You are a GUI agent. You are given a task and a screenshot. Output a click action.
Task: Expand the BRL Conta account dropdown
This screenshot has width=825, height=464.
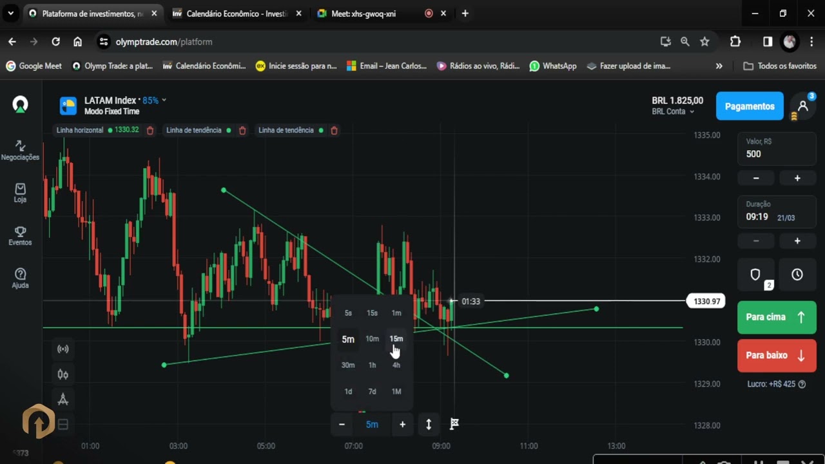[x=672, y=111]
